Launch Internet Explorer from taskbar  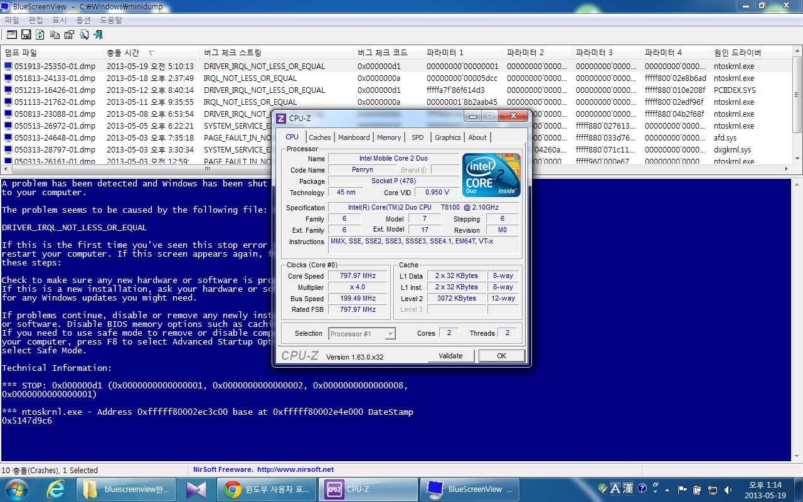pyautogui.click(x=56, y=489)
